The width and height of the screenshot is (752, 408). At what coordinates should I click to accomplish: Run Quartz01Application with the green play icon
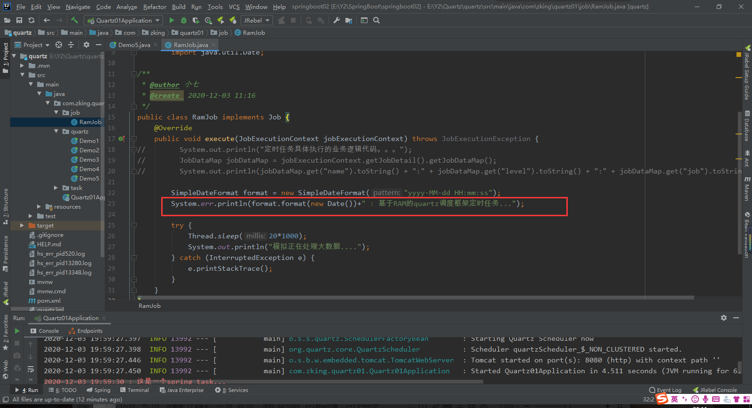click(x=172, y=20)
